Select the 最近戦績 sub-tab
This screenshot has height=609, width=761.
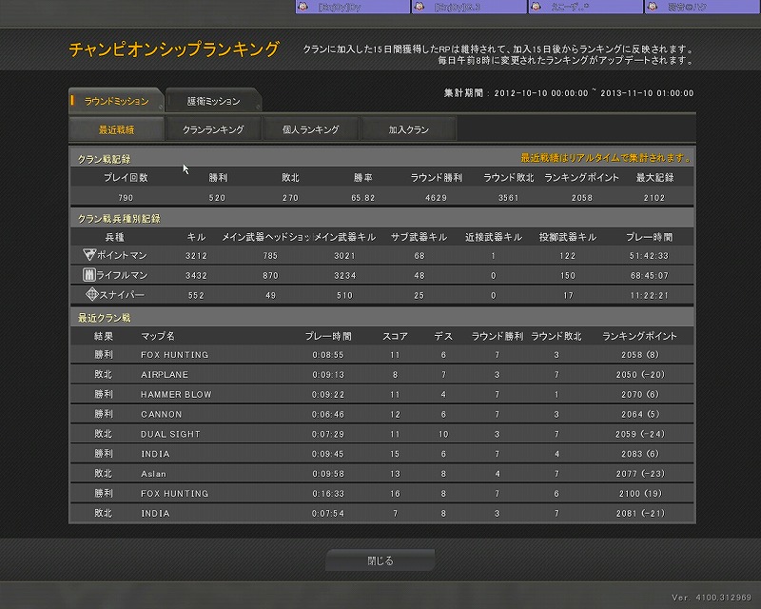[117, 128]
